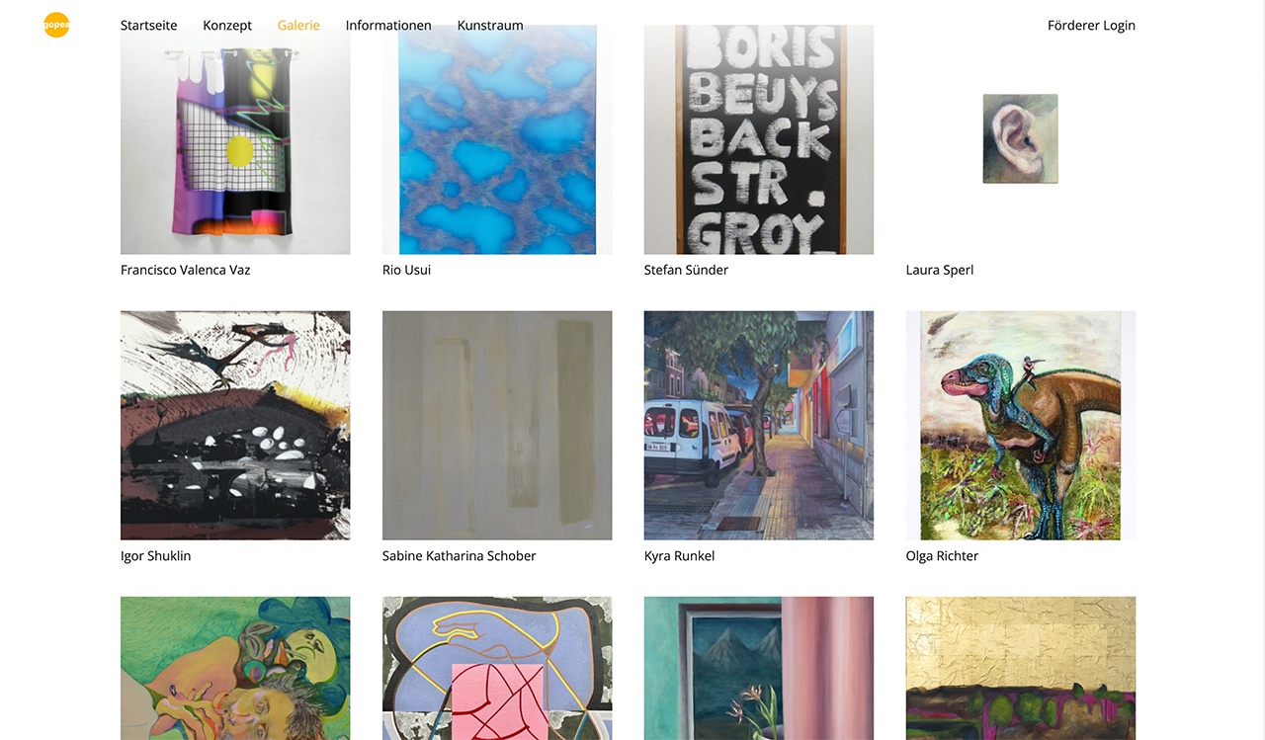View the green figurative portrait thumbnail
1265x740 pixels.
235,668
